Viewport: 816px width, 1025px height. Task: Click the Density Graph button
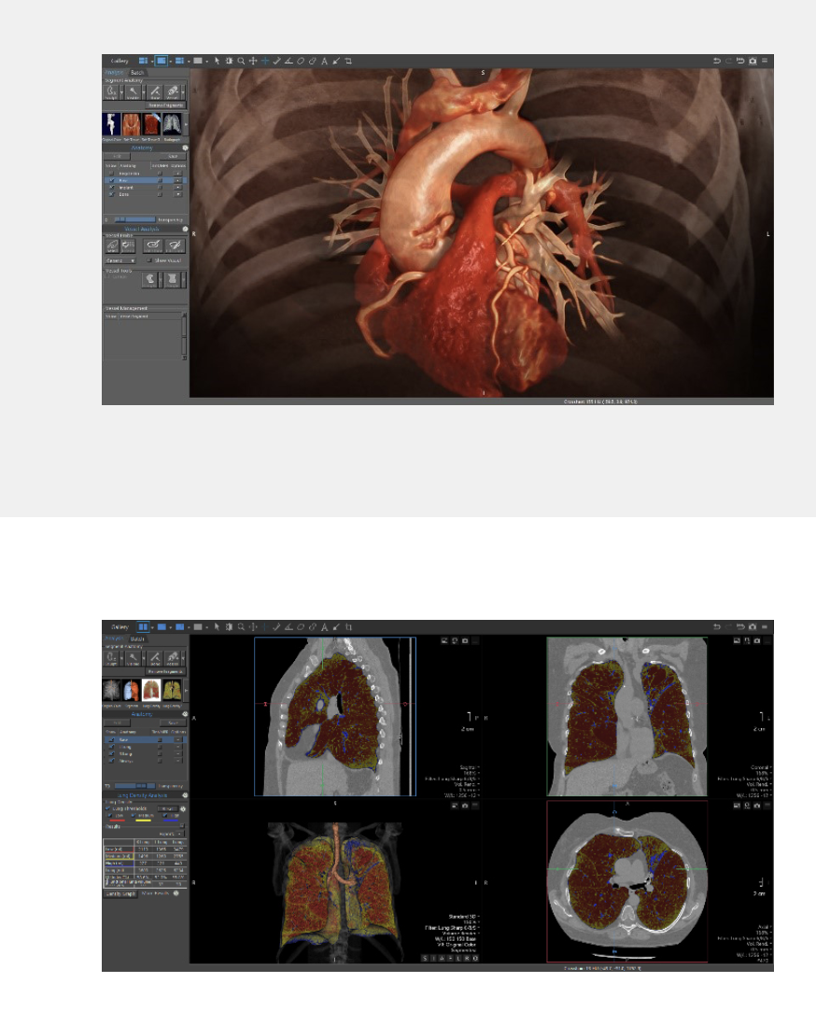[x=120, y=893]
